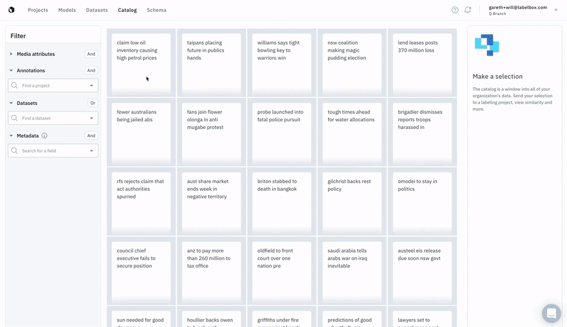Image resolution: width=567 pixels, height=327 pixels.
Task: Open the Find a dataset dropdown arrow
Action: coord(91,118)
